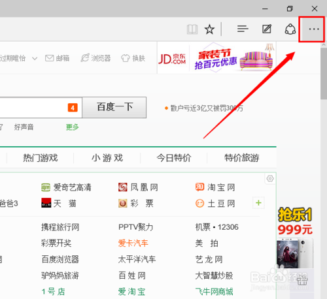
Task: Click the orange 4 badge in search box
Action: [73, 108]
